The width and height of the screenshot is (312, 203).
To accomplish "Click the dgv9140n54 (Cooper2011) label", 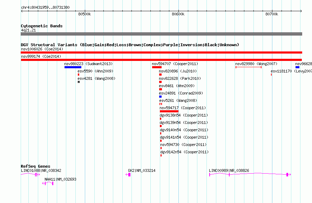I will click(x=184, y=130).
